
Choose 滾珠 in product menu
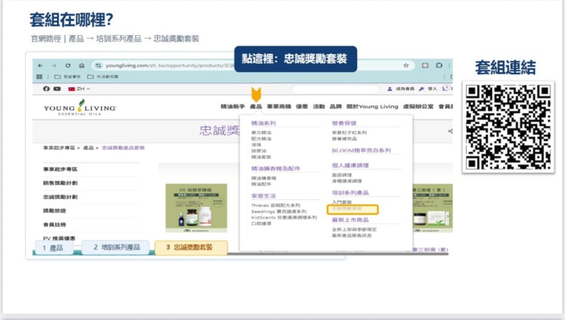[256, 145]
